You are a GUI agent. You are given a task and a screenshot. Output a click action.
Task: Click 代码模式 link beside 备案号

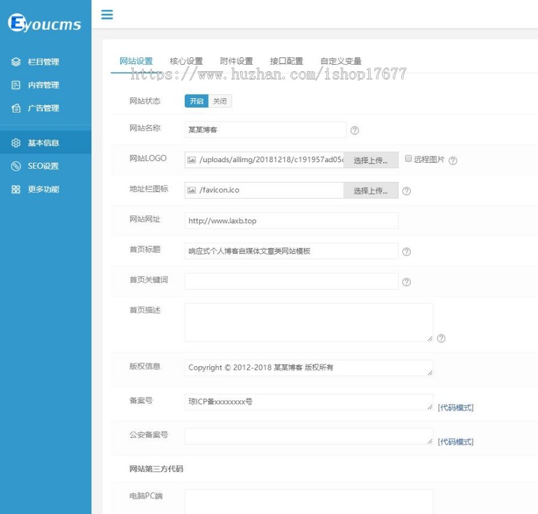456,407
